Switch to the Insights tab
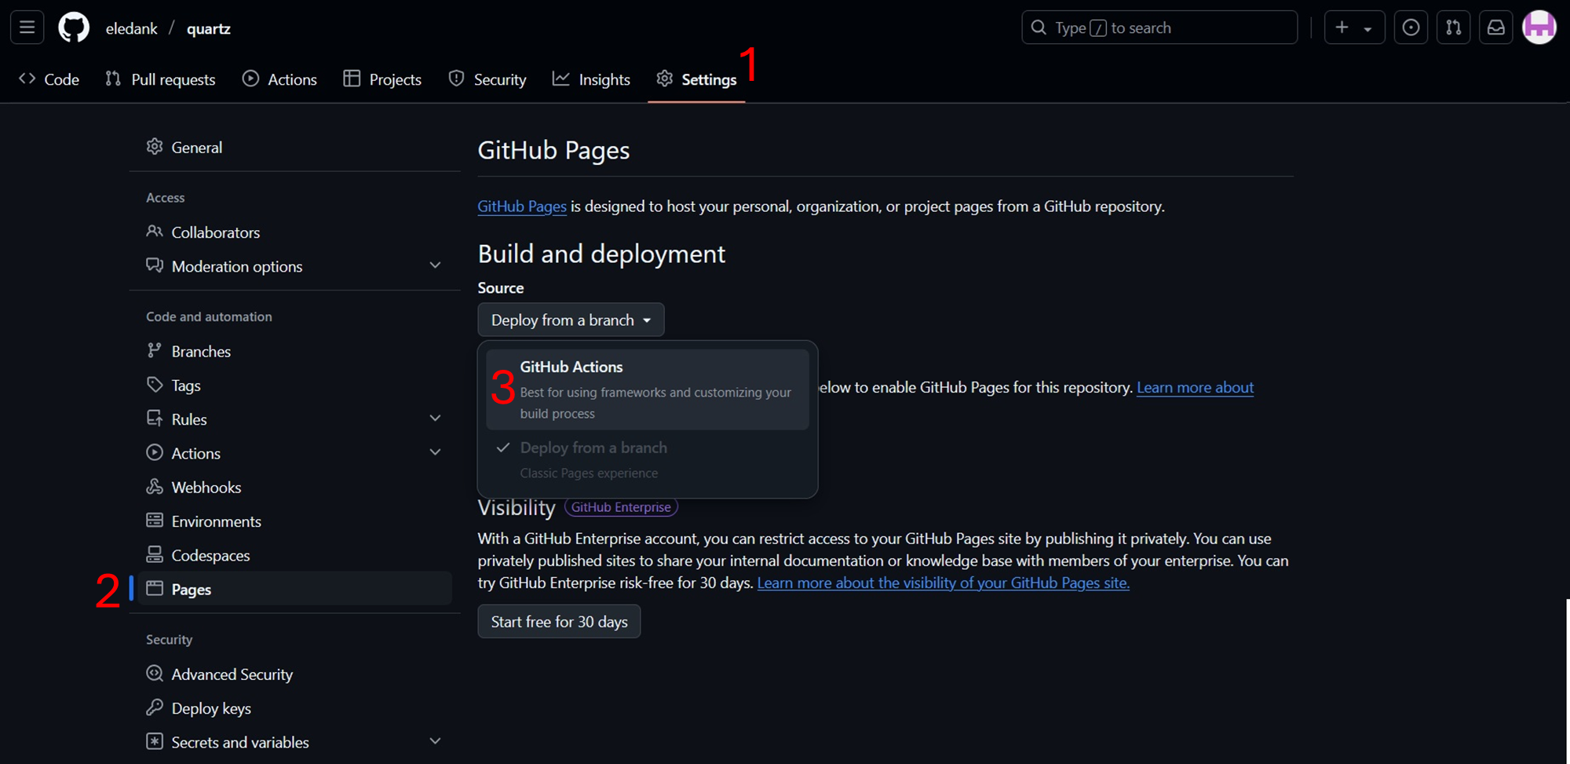1570x764 pixels. click(x=591, y=79)
